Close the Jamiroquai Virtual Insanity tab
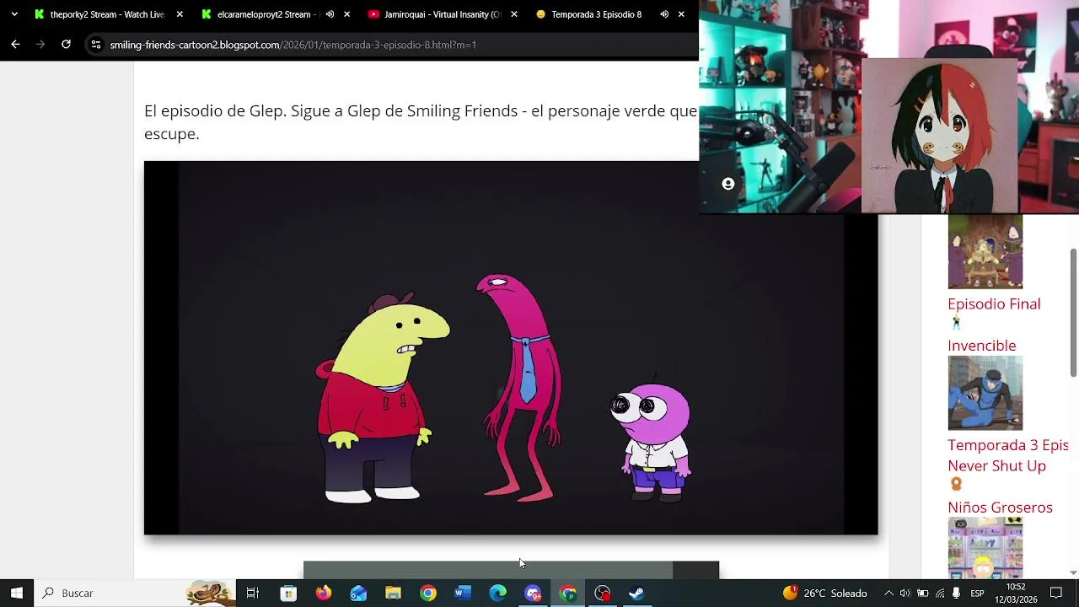The height and width of the screenshot is (607, 1079). (x=513, y=14)
